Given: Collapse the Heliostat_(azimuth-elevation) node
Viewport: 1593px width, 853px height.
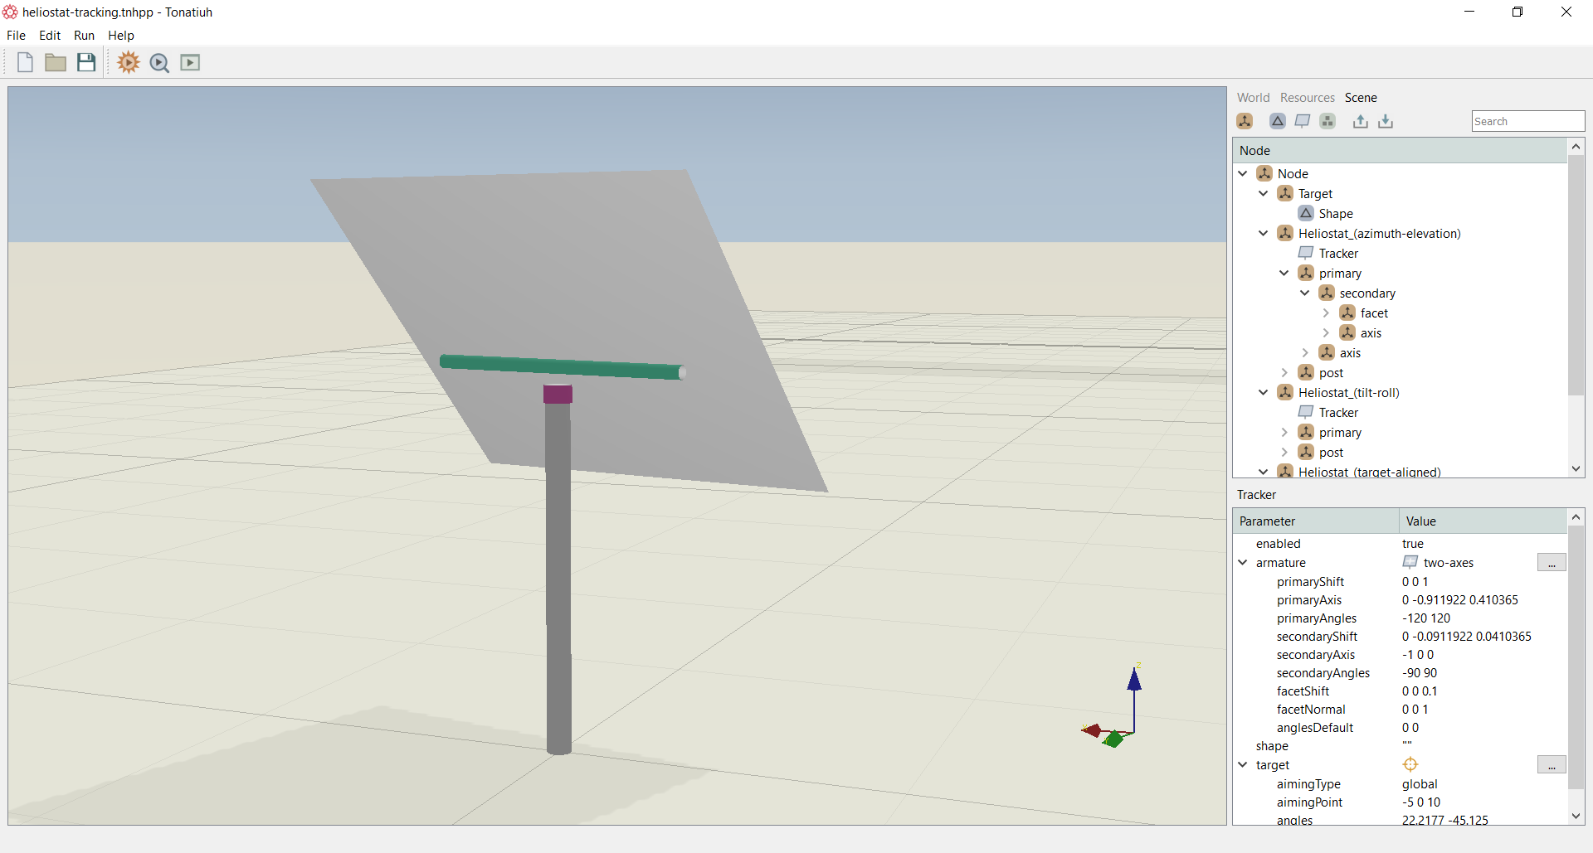Looking at the screenshot, I should coord(1264,234).
